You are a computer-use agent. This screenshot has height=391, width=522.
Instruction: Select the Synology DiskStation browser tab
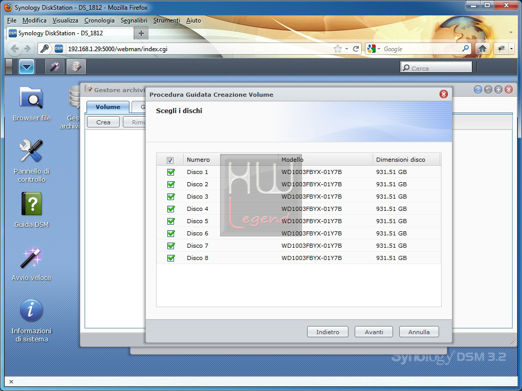pyautogui.click(x=70, y=33)
